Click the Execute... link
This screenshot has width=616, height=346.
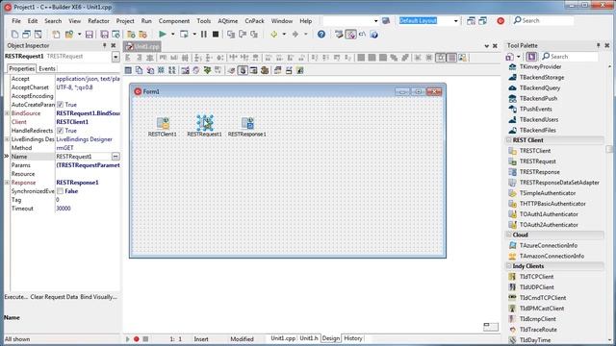click(x=15, y=297)
